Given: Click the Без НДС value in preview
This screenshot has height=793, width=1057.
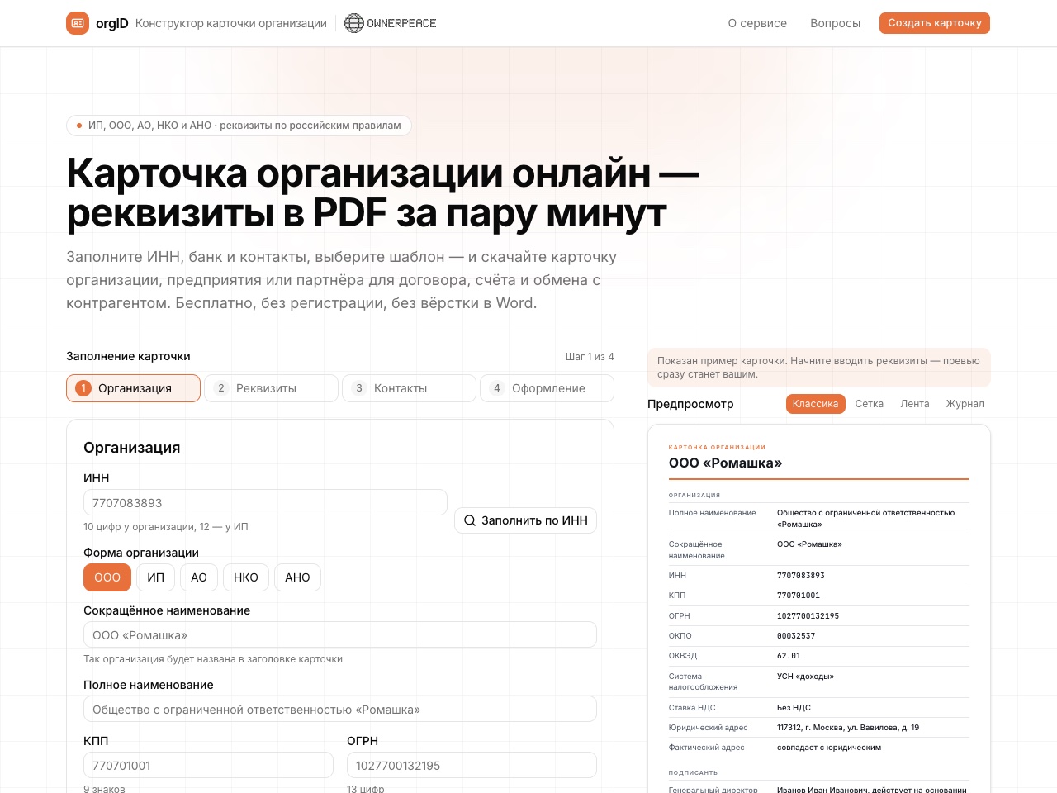Looking at the screenshot, I should [794, 708].
